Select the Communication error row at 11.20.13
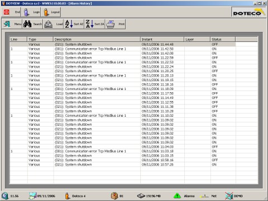268x201 pixels. pyautogui.click(x=123, y=75)
